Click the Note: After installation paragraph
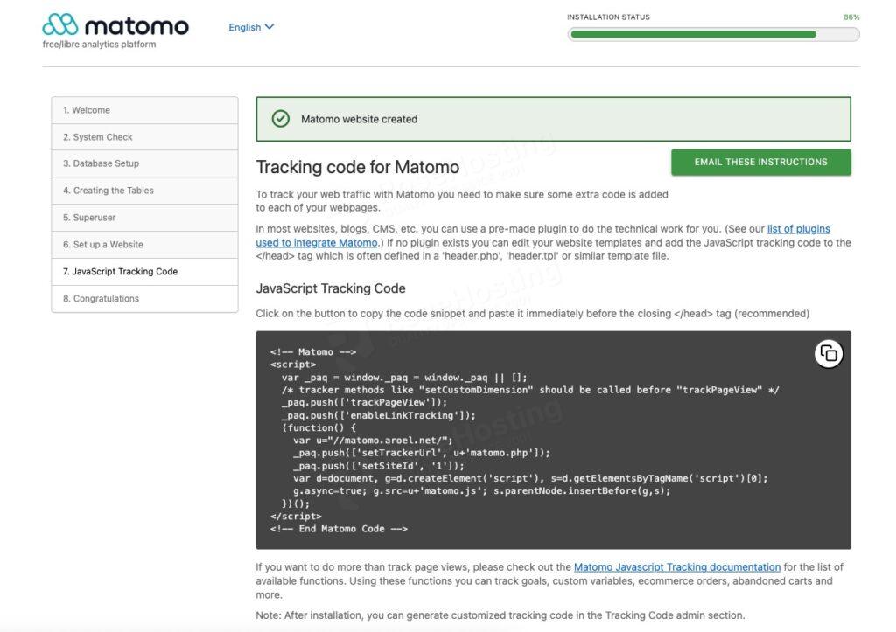 (500, 615)
